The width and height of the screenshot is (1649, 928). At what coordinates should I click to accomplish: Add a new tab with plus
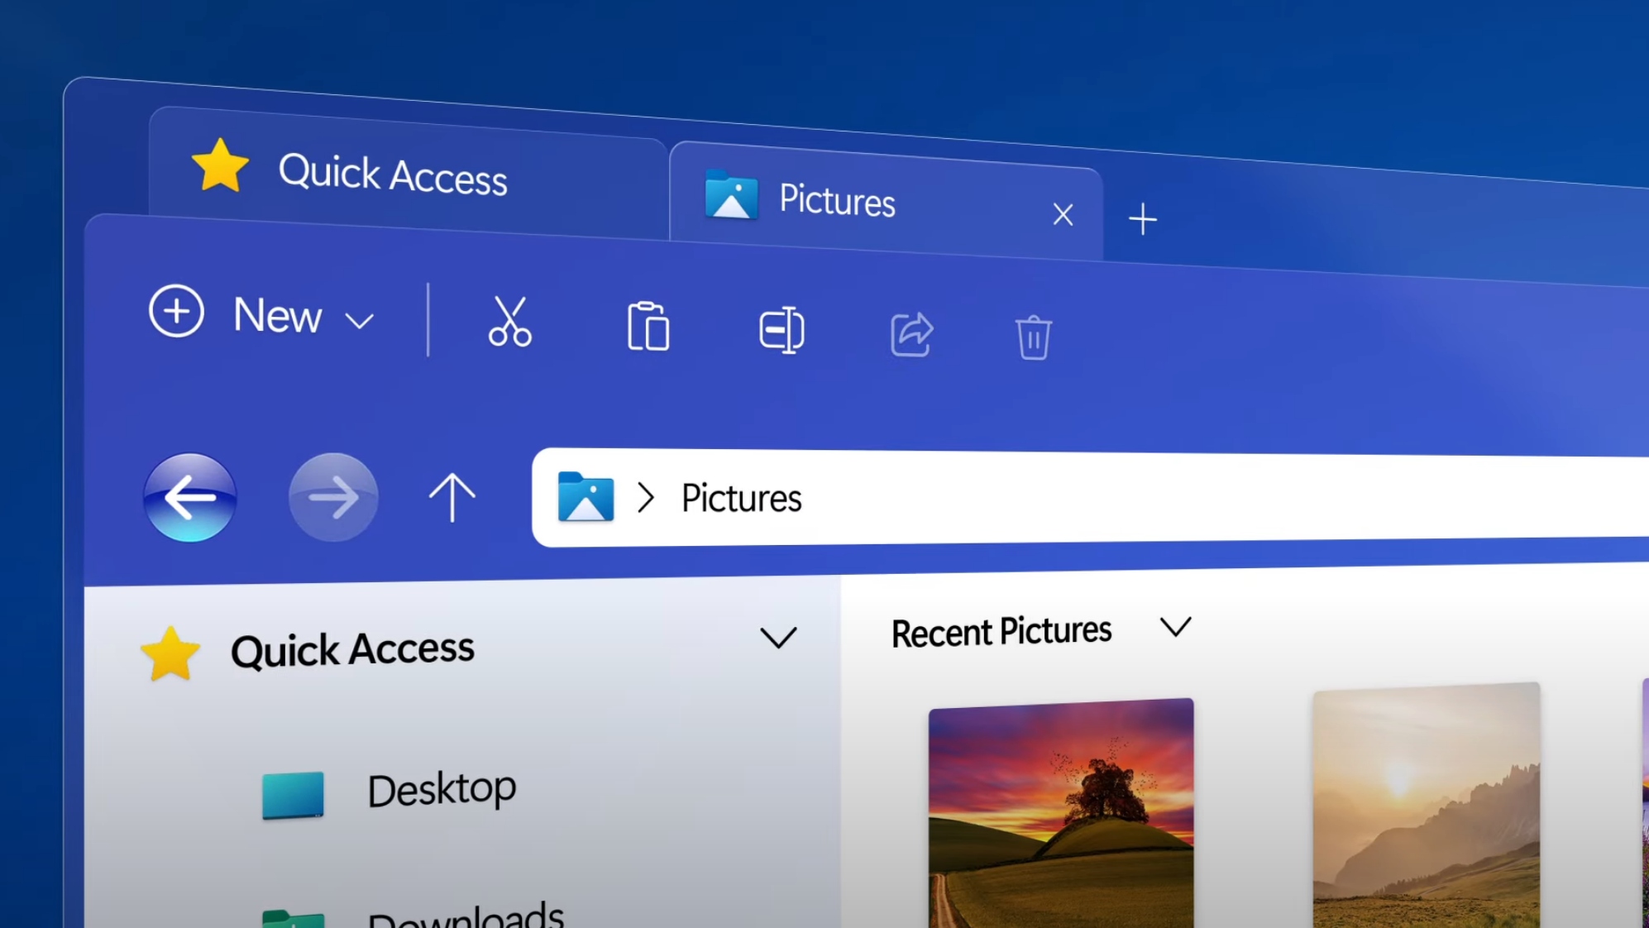pos(1143,219)
